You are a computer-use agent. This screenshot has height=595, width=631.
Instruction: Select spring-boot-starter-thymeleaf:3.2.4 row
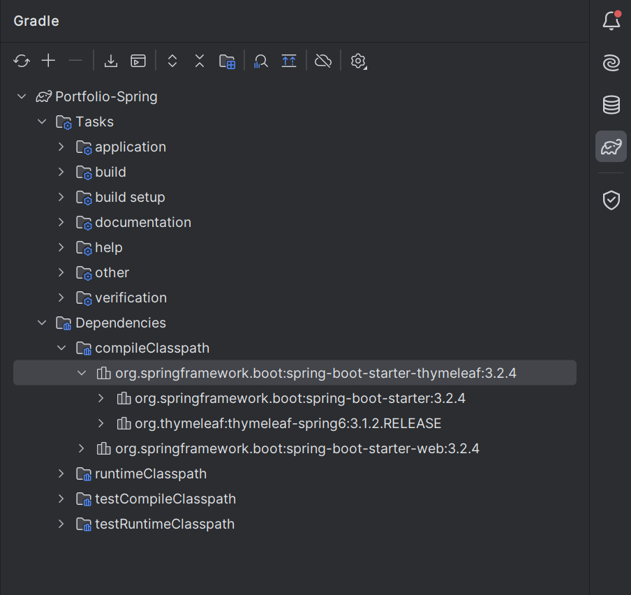295,373
